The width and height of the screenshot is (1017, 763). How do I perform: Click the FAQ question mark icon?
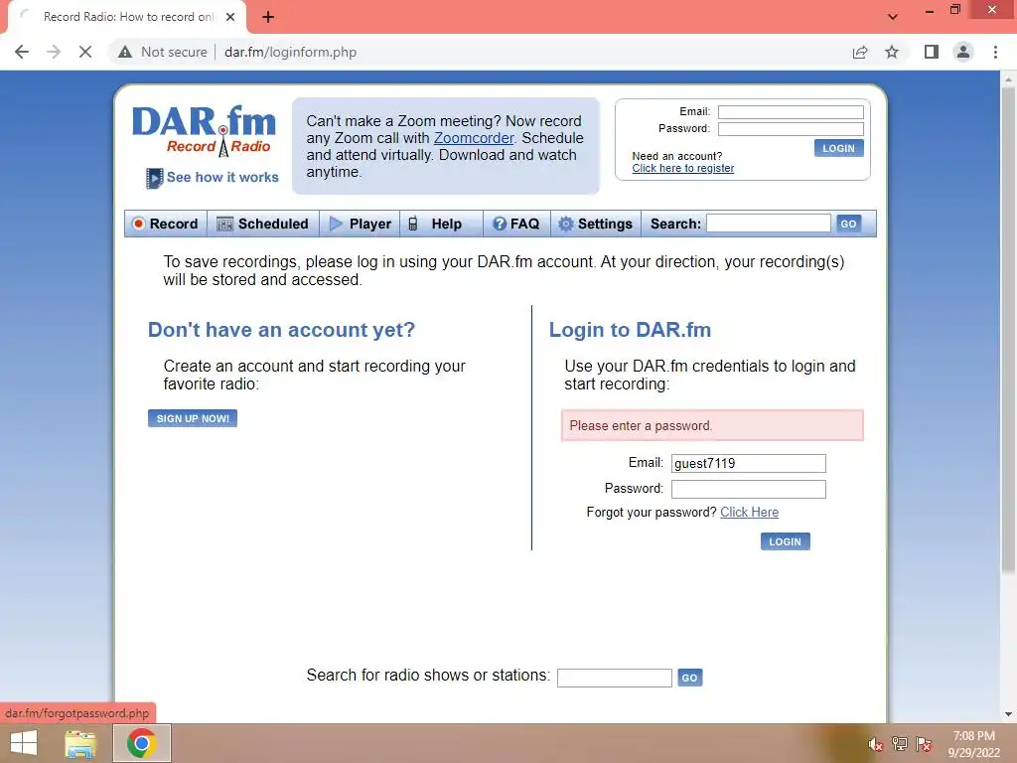click(x=499, y=224)
